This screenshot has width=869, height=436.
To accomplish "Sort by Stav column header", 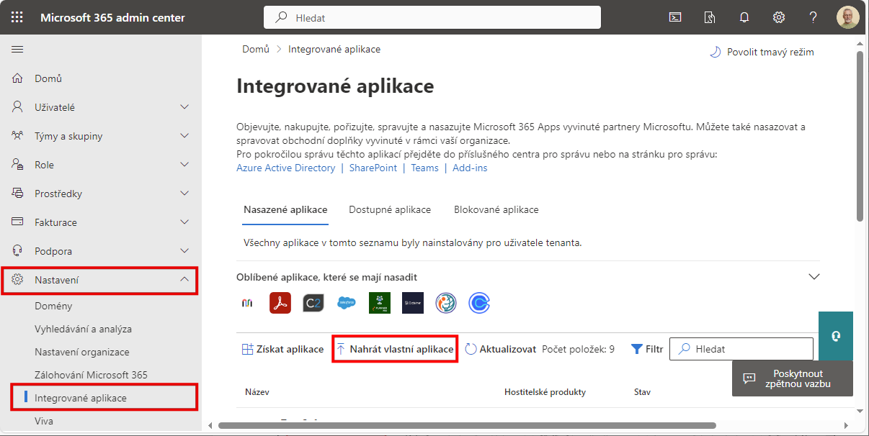I will [642, 392].
